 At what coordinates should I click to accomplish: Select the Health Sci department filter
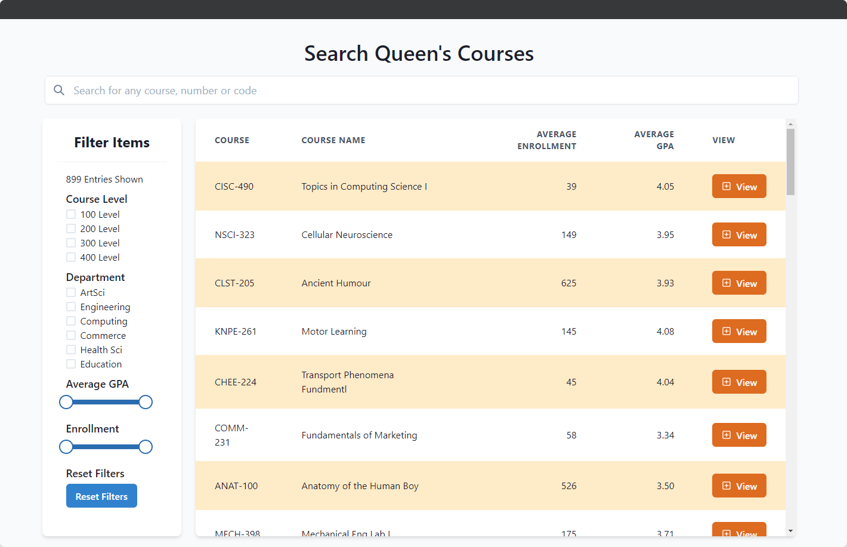pos(71,350)
